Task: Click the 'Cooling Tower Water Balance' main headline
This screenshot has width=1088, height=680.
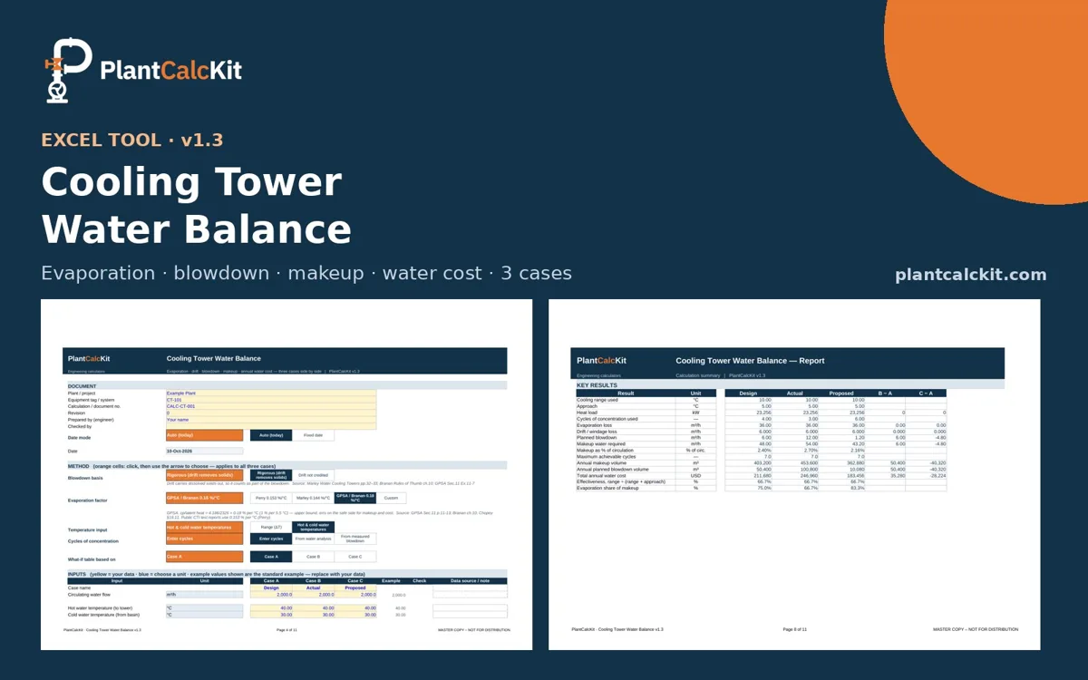Action: (x=196, y=206)
